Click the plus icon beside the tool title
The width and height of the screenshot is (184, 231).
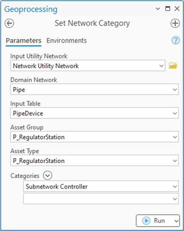pos(175,23)
